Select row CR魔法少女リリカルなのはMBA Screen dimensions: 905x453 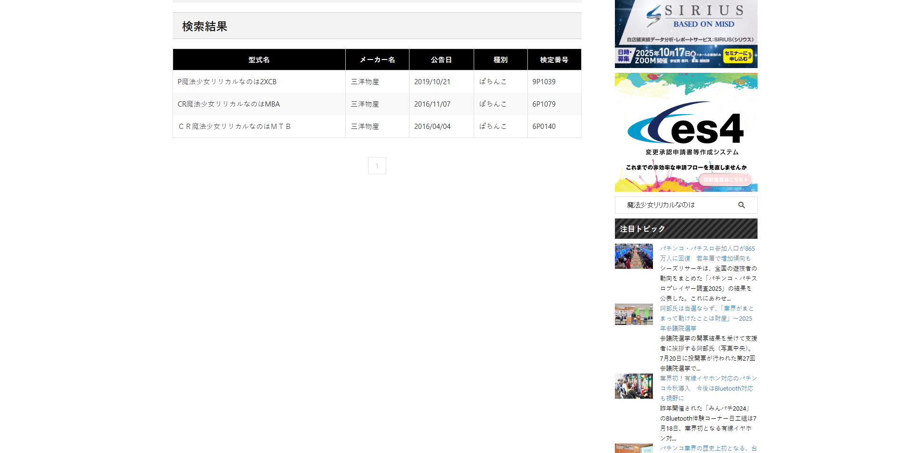pyautogui.click(x=377, y=104)
